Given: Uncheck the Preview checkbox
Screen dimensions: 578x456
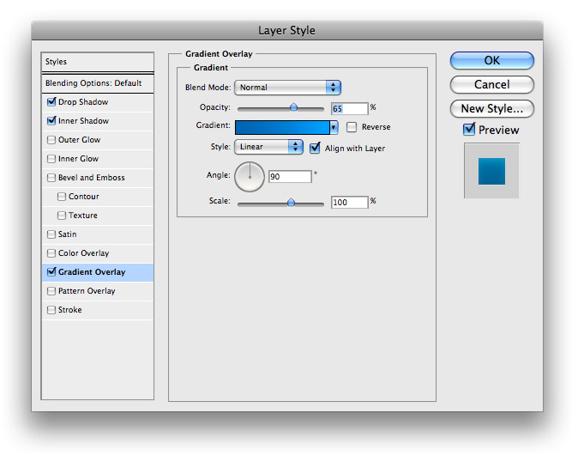Looking at the screenshot, I should pyautogui.click(x=469, y=129).
